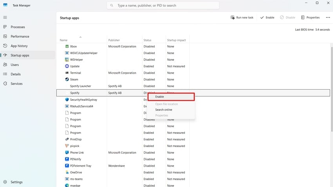Click the Users sidebar icon

tap(5, 65)
